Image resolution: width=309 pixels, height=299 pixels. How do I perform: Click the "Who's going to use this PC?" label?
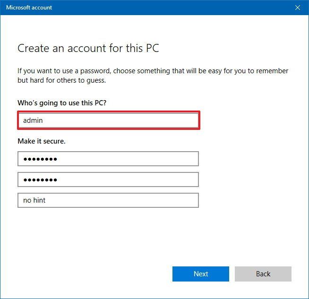65,103
